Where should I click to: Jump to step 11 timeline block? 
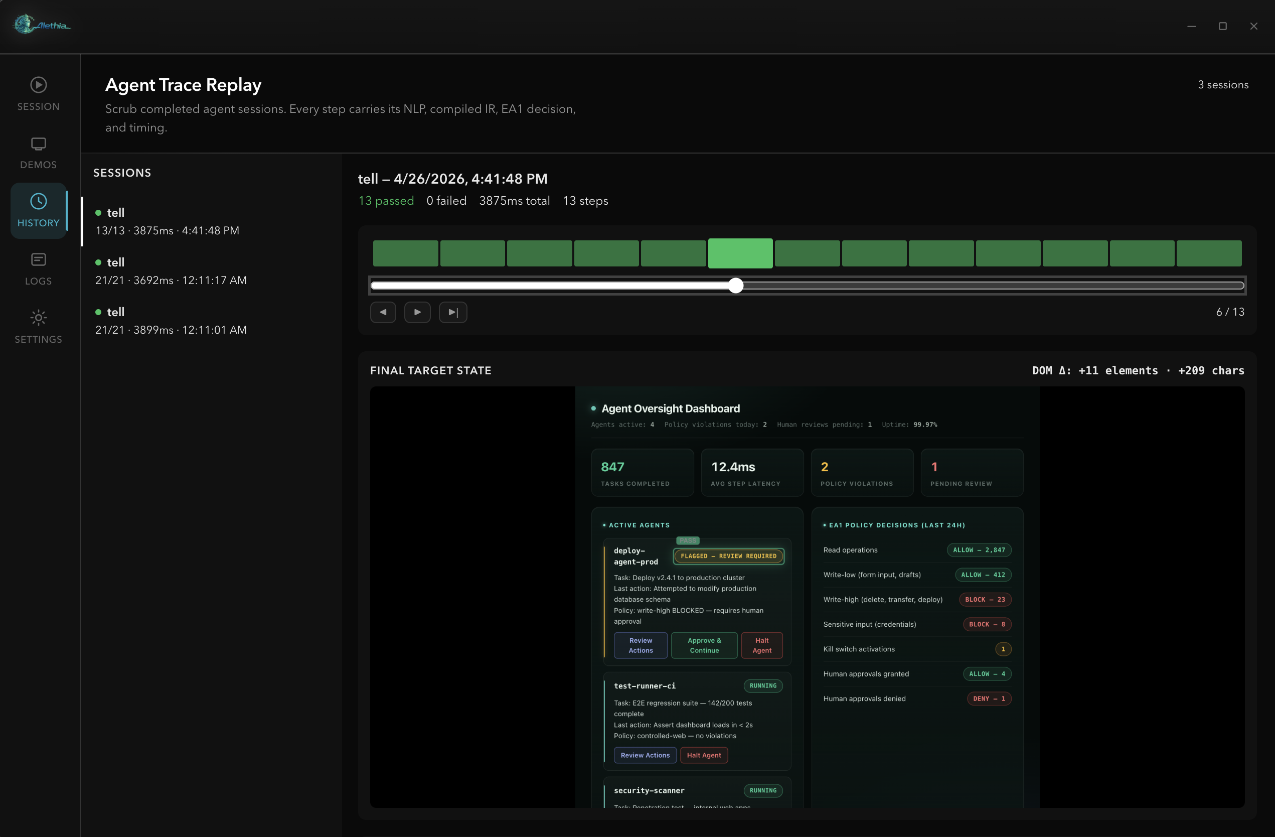(1075, 253)
